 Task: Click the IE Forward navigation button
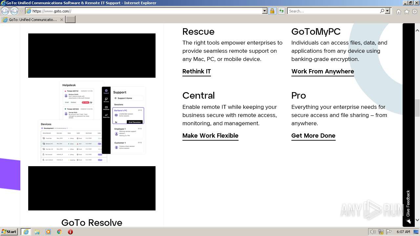(14, 11)
